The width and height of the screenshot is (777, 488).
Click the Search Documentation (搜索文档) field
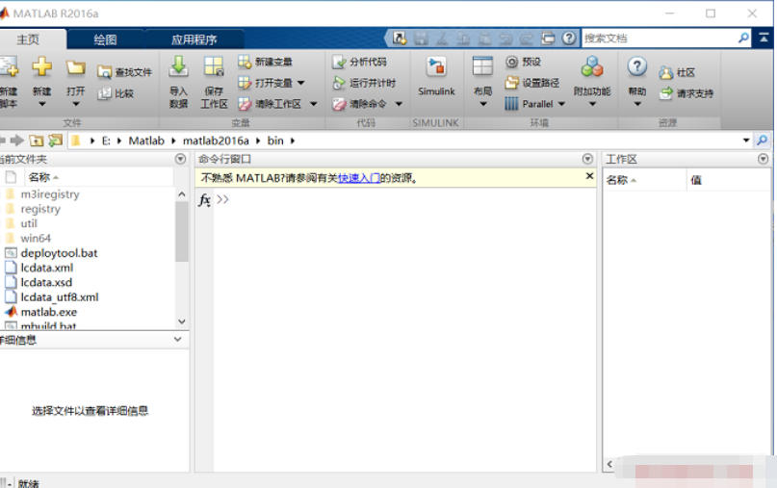coord(659,39)
